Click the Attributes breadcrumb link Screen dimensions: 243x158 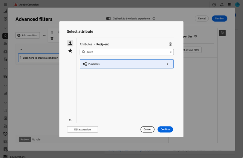click(x=86, y=44)
